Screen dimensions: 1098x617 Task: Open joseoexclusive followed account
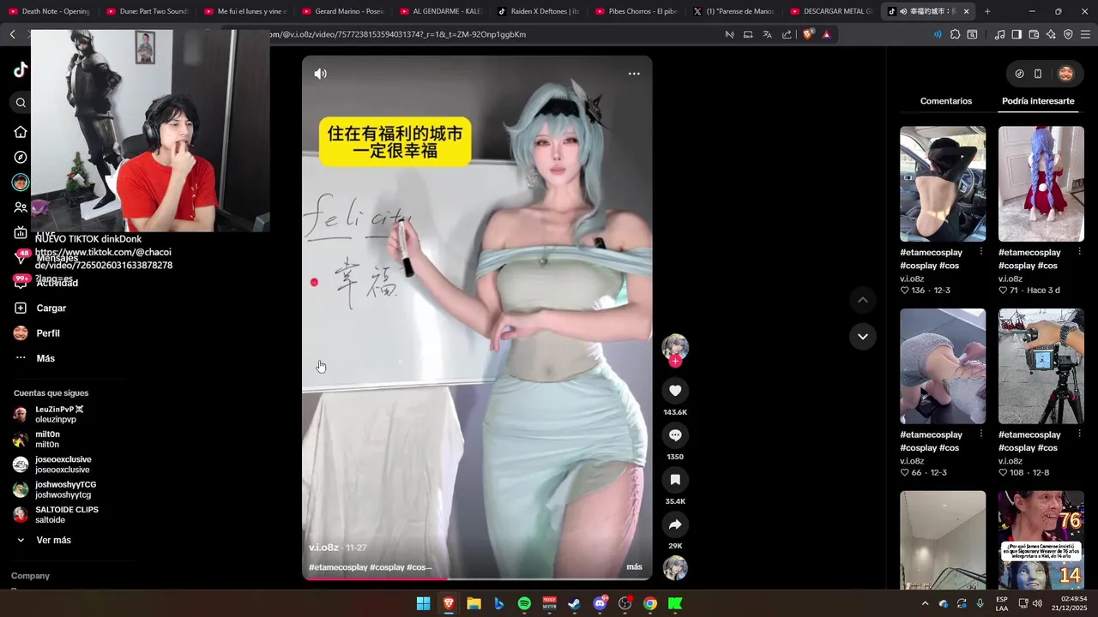click(x=51, y=464)
